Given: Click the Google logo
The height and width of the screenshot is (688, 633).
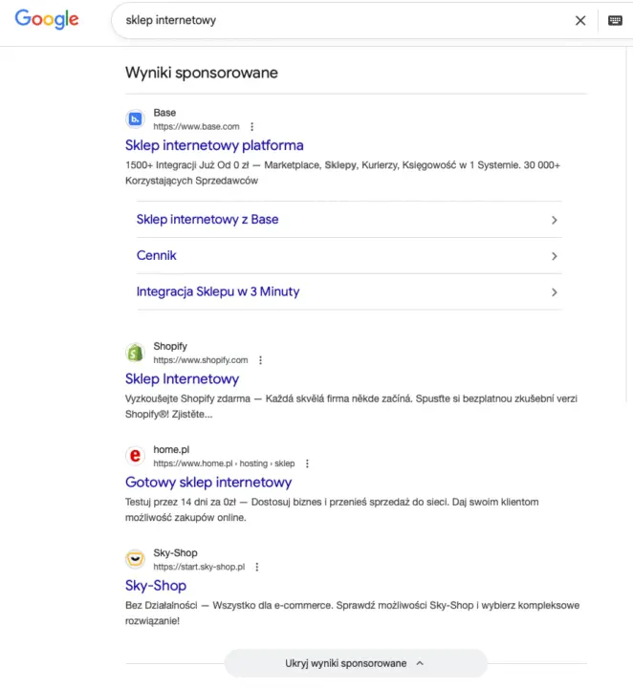Looking at the screenshot, I should (x=47, y=20).
